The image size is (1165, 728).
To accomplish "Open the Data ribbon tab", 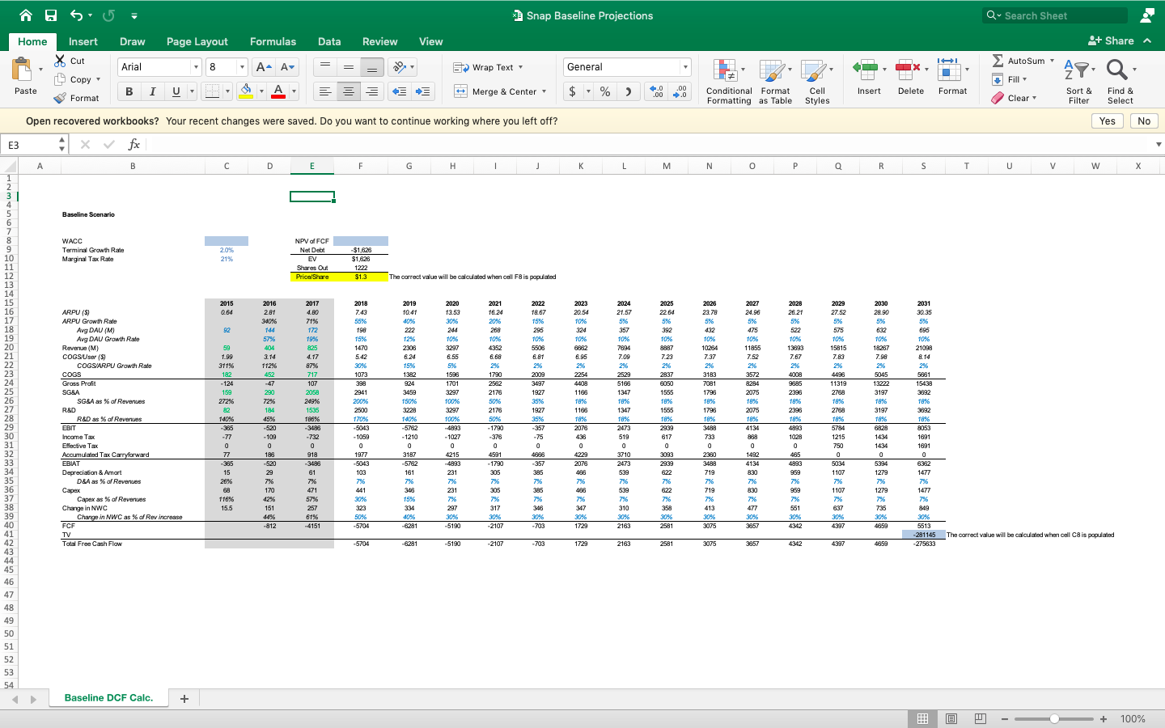I will point(329,41).
